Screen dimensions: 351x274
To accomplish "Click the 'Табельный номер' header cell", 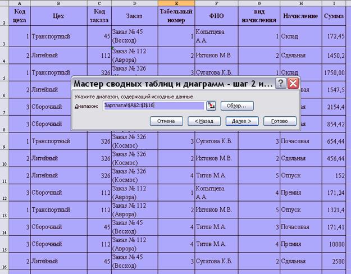I will (176, 16).
